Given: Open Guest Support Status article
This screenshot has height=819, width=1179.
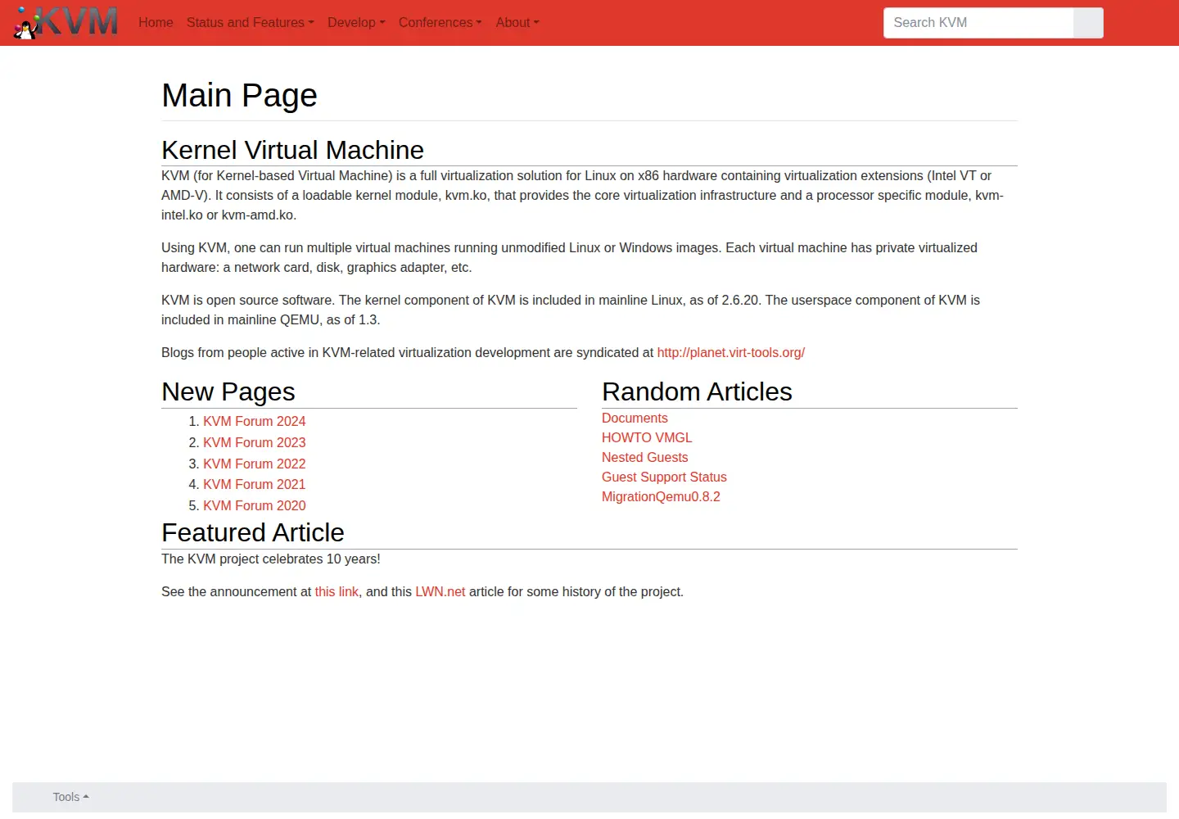Looking at the screenshot, I should pos(664,477).
